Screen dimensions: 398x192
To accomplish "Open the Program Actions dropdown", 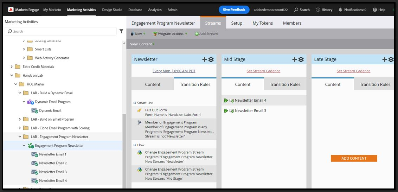I will (170, 34).
